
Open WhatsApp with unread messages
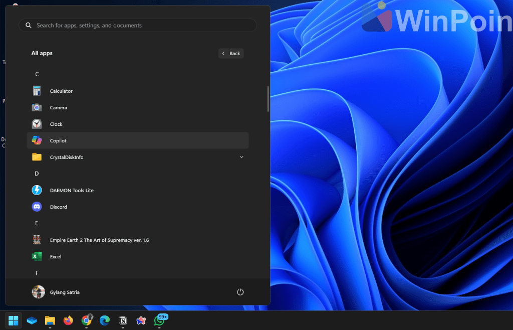click(x=159, y=320)
